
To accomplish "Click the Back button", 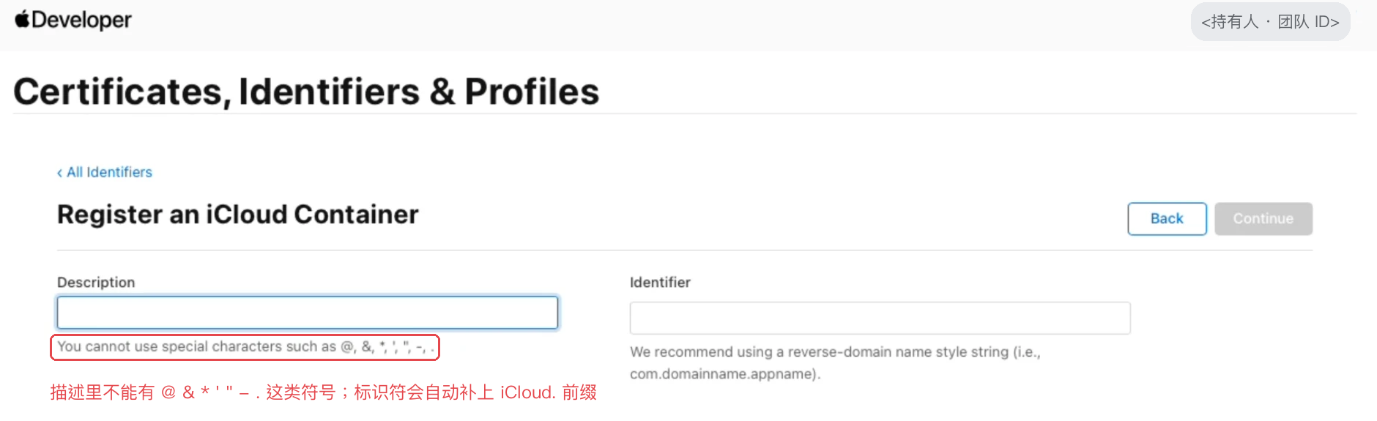I will 1167,219.
